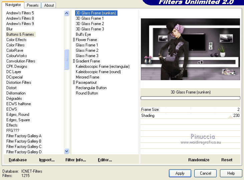Select Glass Frame 2 filter
Screen dimensions: 244x180
coord(87,50)
